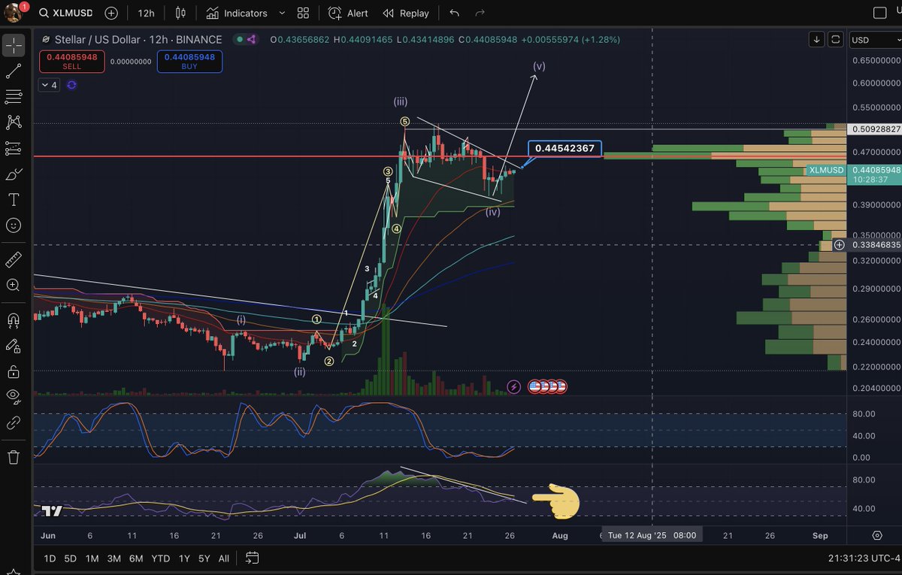Toggle lock all drawing tools

click(x=14, y=371)
